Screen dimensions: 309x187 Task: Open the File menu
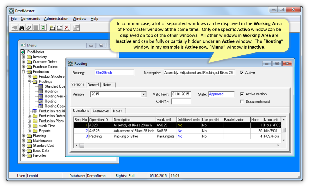[x=14, y=19]
